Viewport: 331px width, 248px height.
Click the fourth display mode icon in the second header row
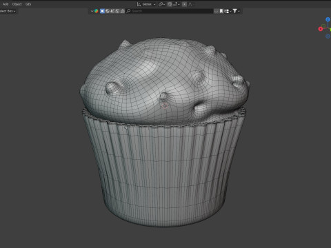click(117, 11)
